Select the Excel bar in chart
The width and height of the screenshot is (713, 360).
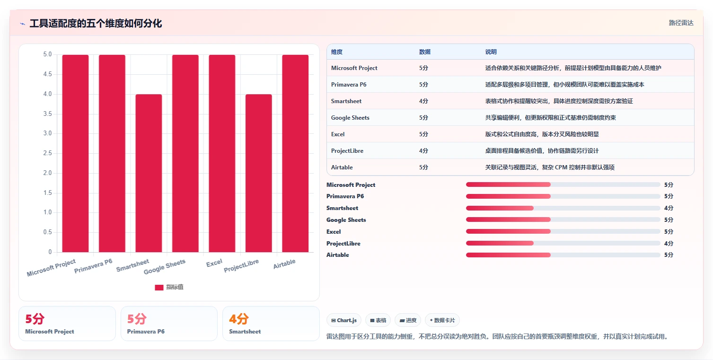[x=222, y=153]
